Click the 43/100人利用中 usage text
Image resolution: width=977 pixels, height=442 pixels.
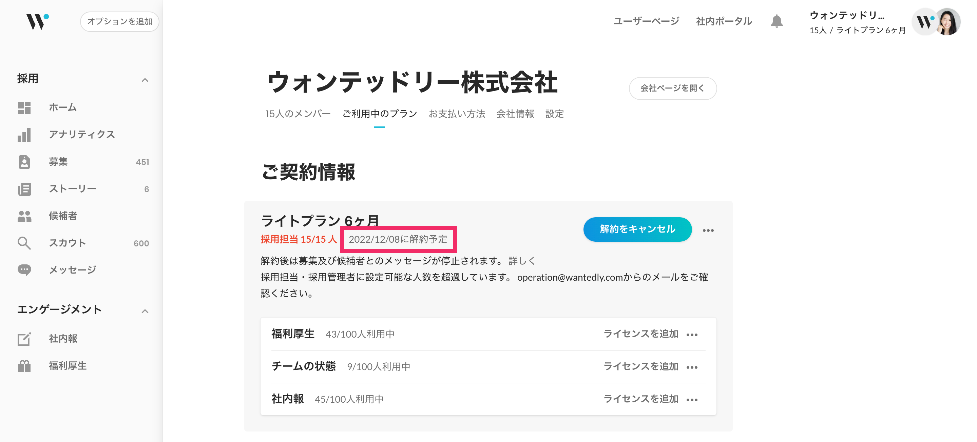(x=360, y=334)
